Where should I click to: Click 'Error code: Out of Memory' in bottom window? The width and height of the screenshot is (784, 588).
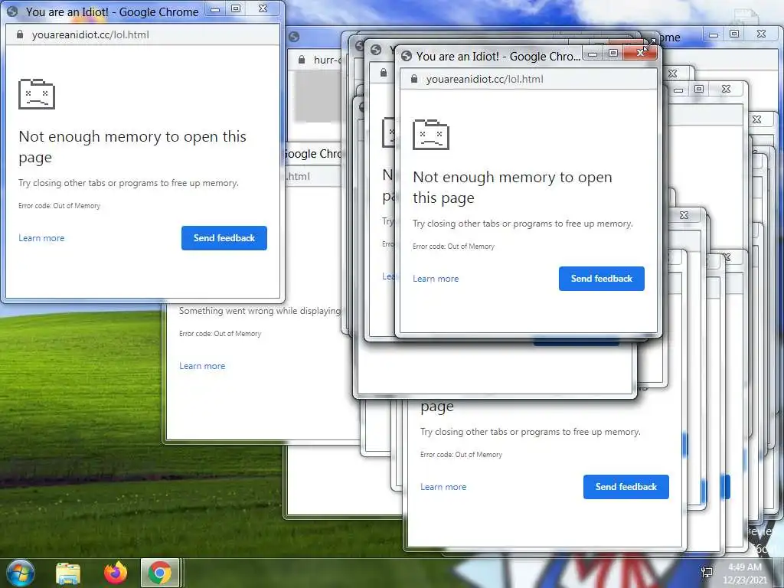click(461, 455)
